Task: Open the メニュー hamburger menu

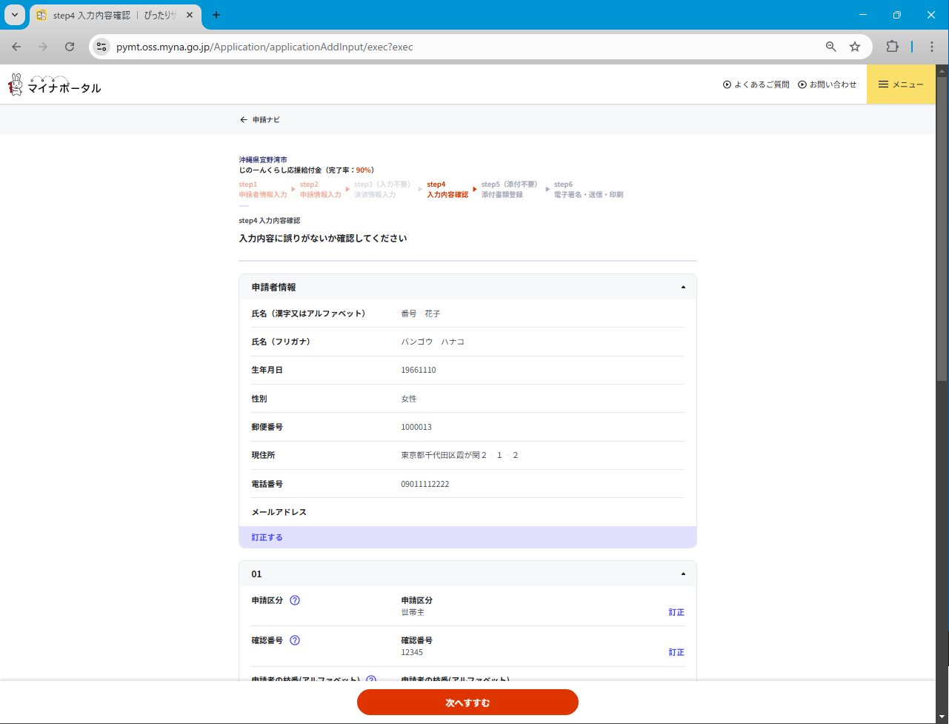Action: click(901, 84)
